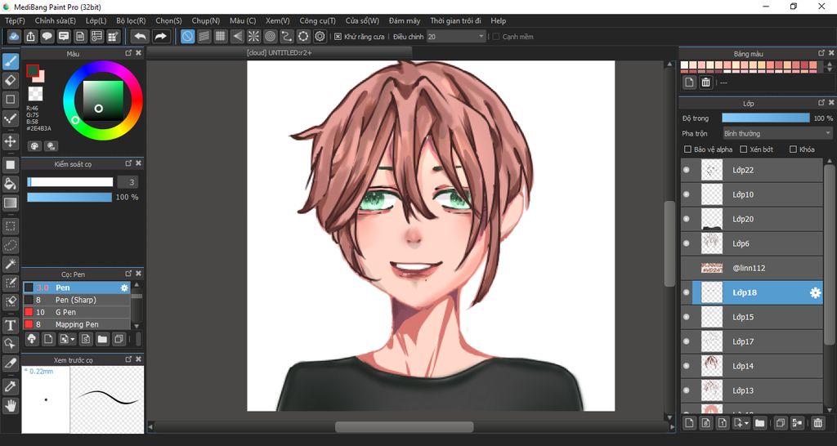Select the Pen (Sharp) brush

click(76, 300)
